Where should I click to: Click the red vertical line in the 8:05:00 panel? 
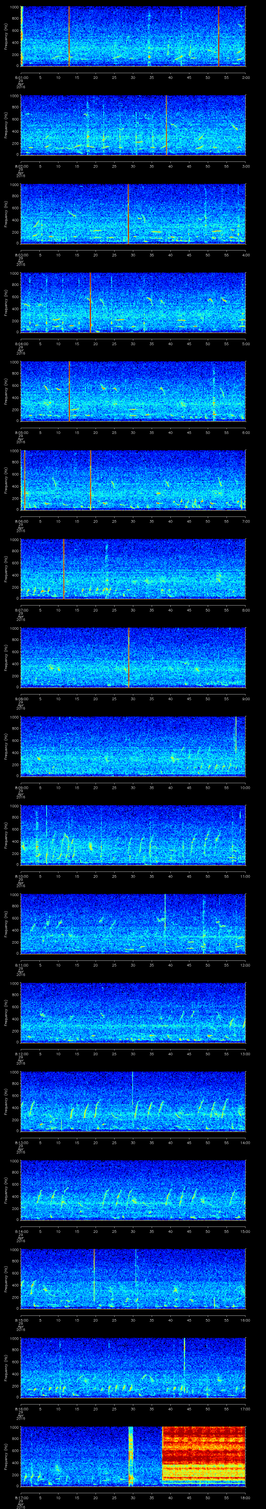click(69, 391)
